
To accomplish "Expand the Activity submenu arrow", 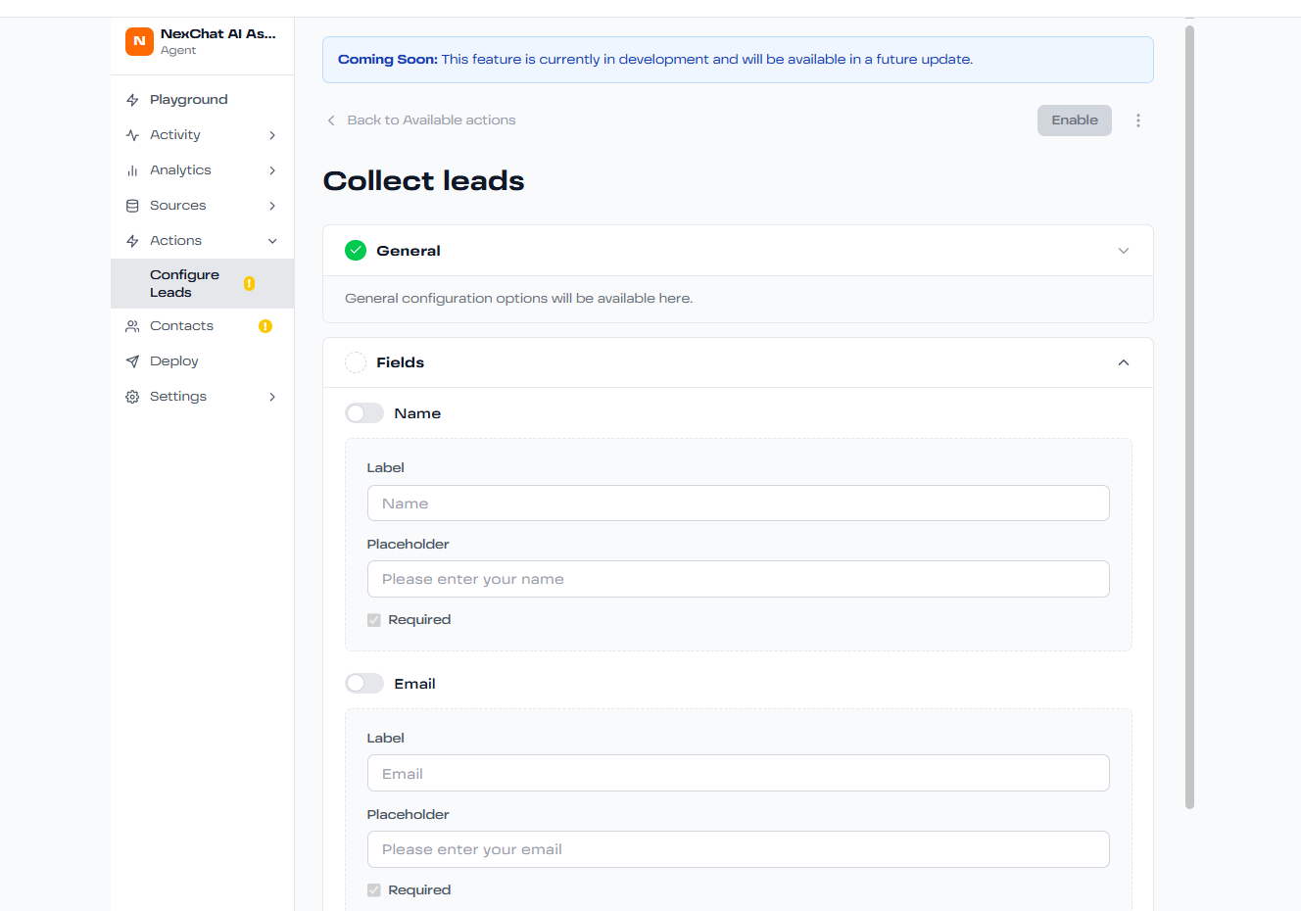I will coord(272,135).
